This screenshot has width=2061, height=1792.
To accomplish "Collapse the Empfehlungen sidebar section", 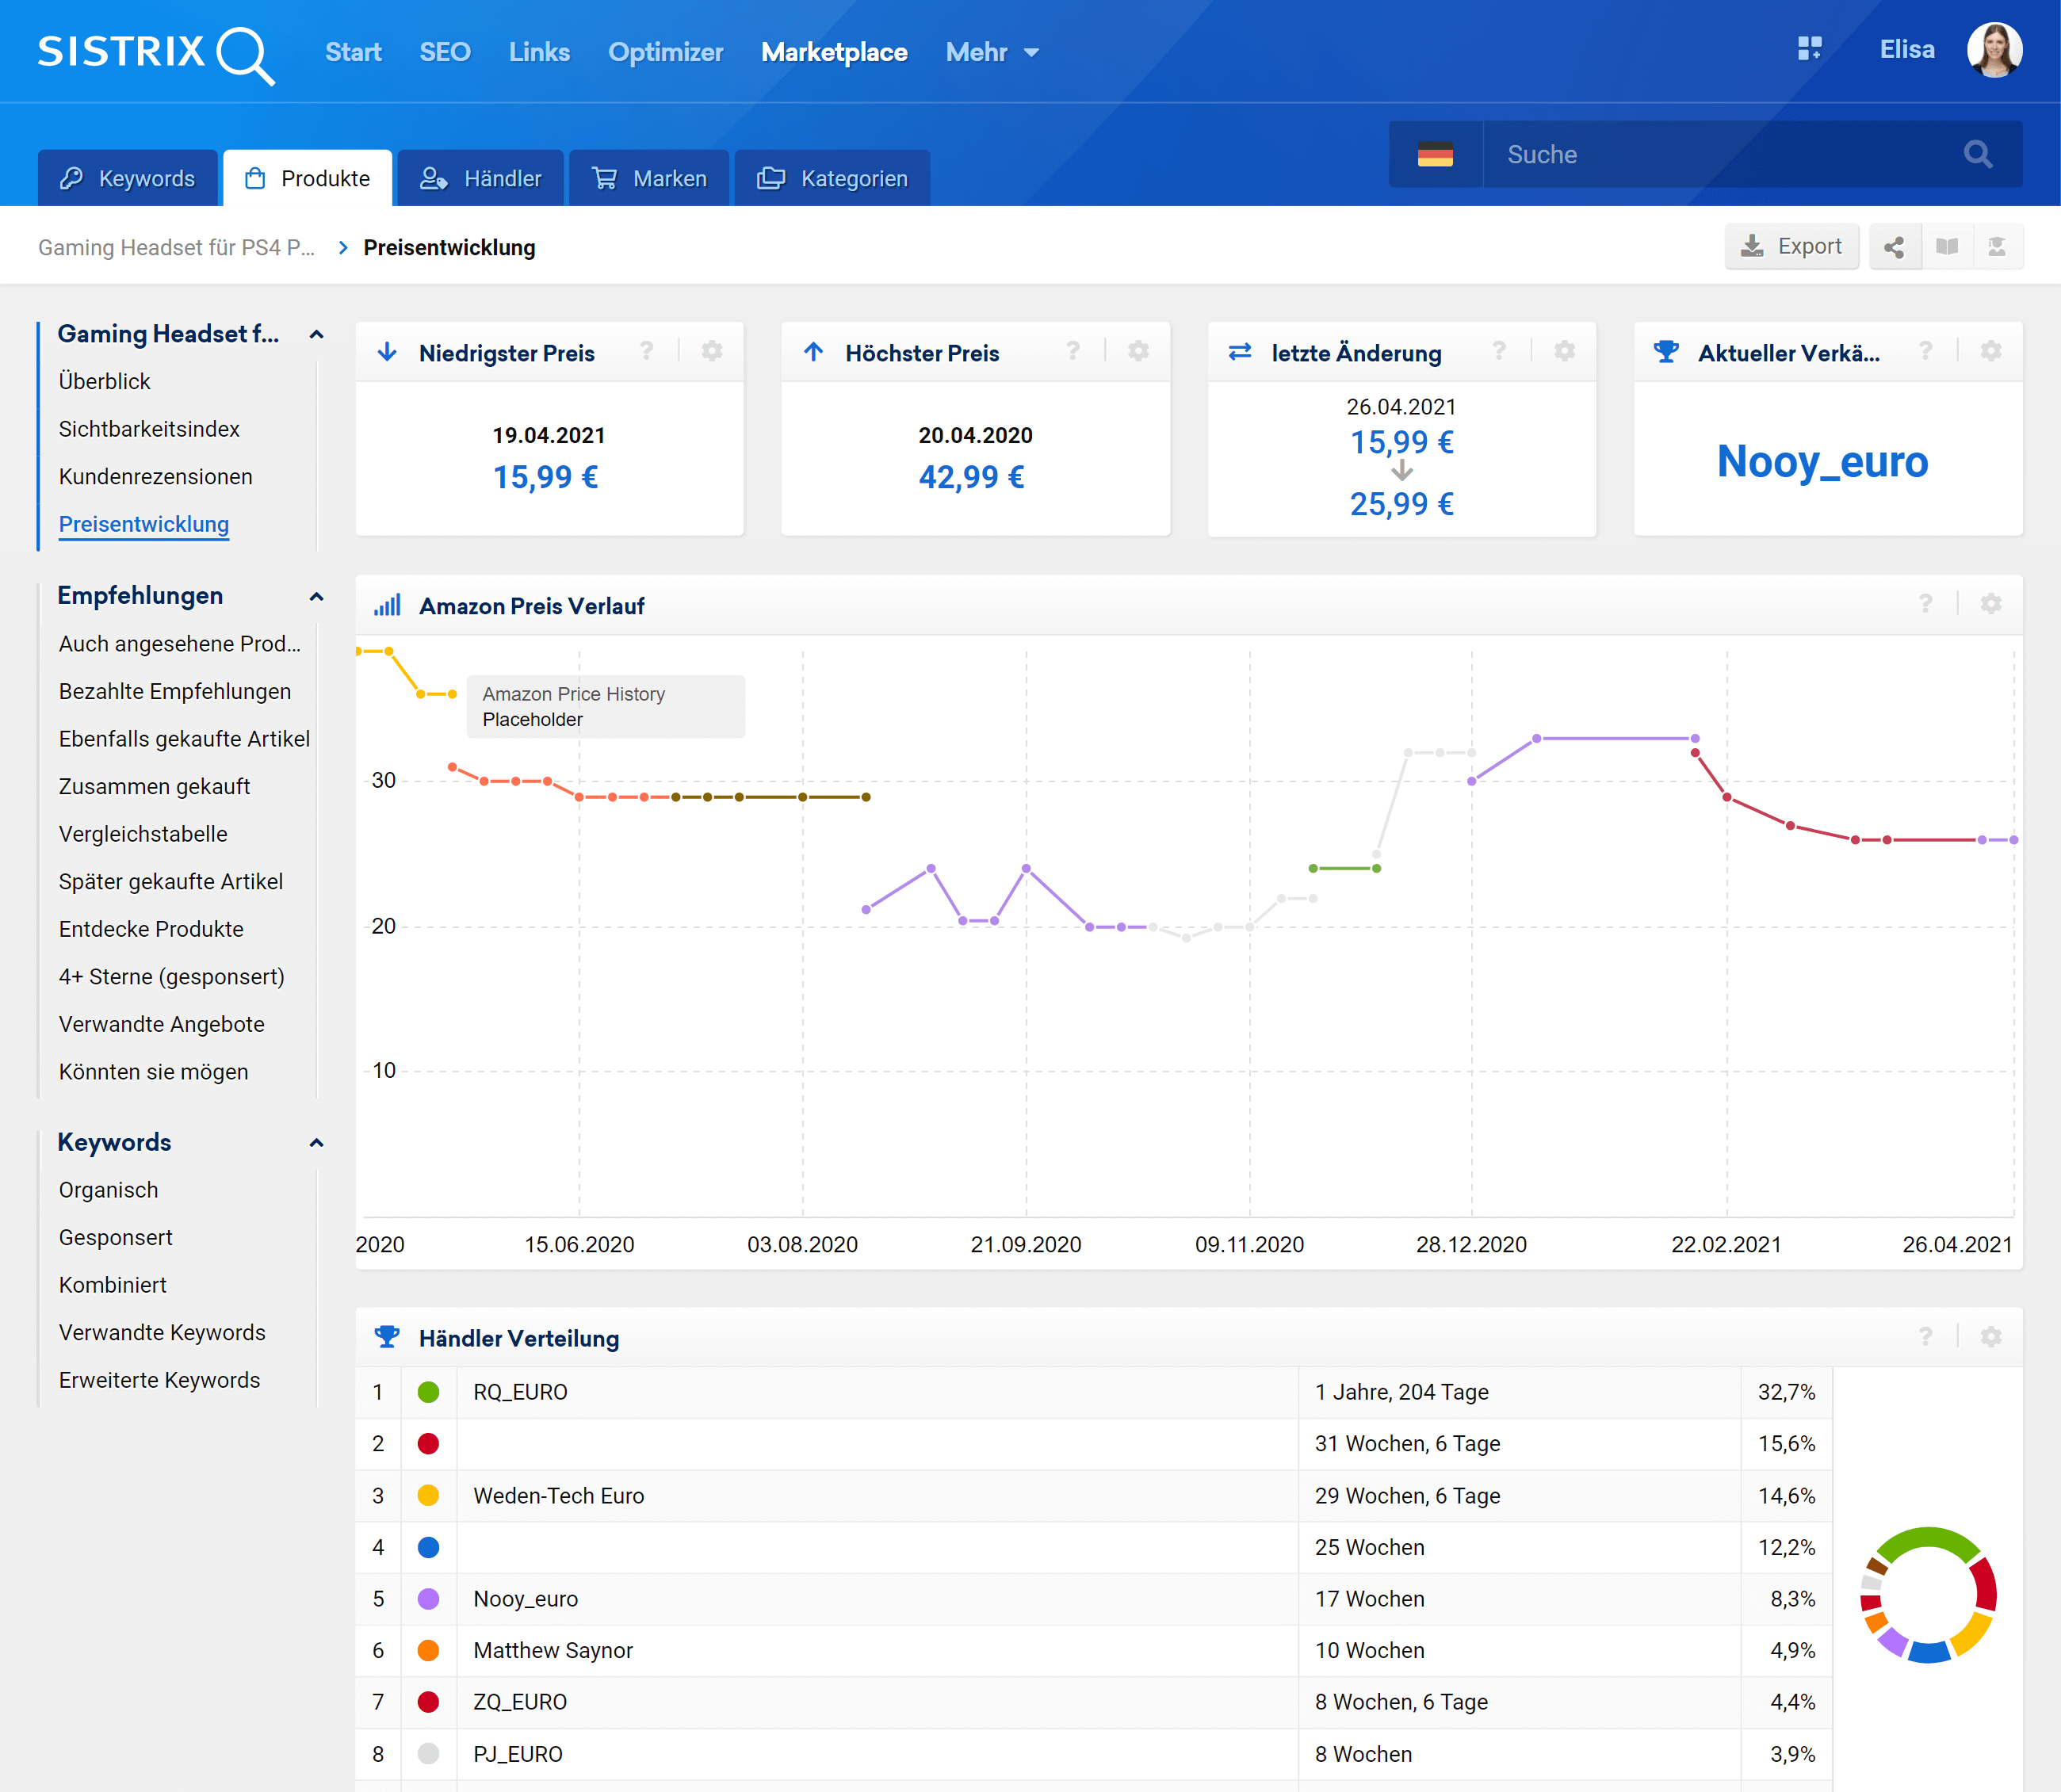I will pyautogui.click(x=316, y=597).
